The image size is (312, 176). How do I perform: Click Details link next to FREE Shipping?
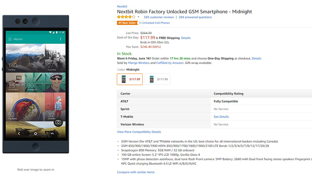tap(186, 38)
